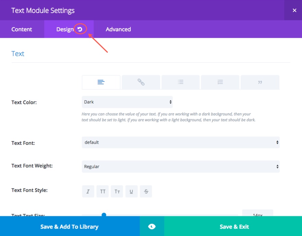Screen dimensions: 302x236
Task: Click Save & Add To Library button
Action: pyautogui.click(x=70, y=226)
